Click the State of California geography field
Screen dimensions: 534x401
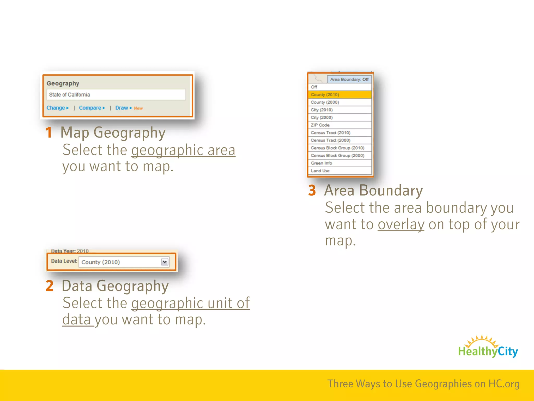[116, 95]
